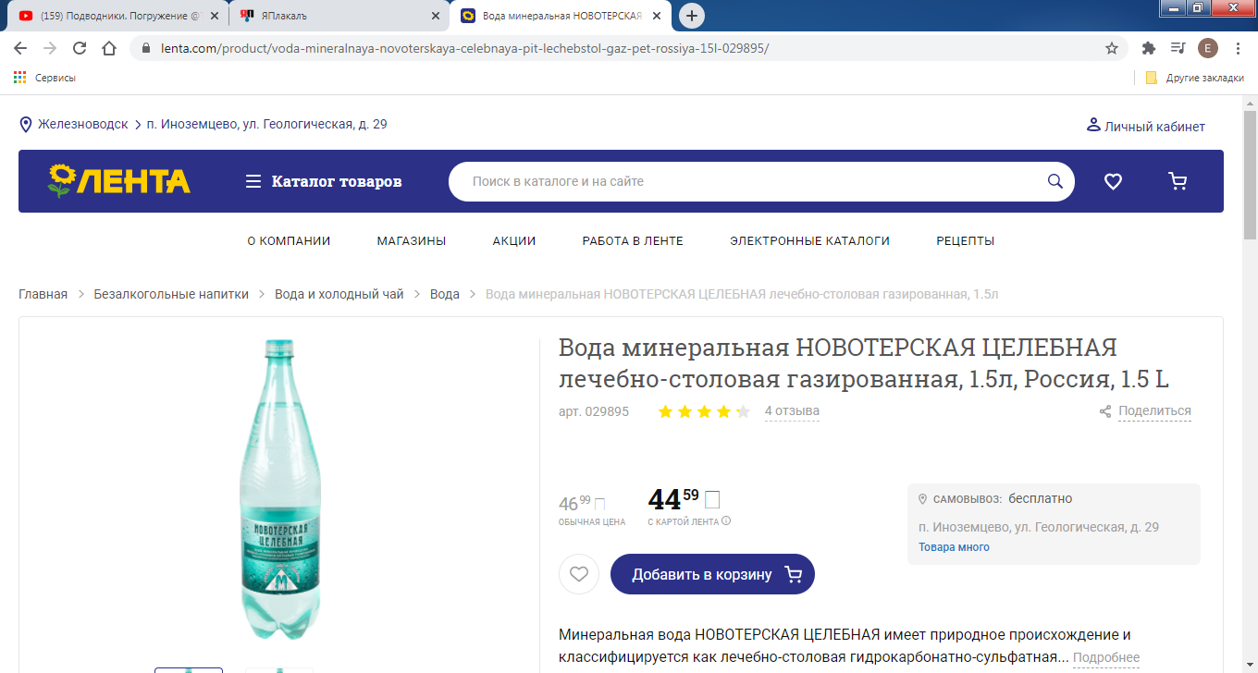Open the browser extensions puzzle icon

[x=1149, y=48]
